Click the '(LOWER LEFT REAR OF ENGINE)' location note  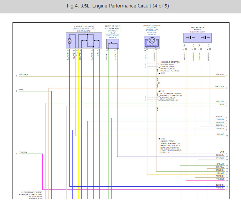pyautogui.click(x=152, y=27)
